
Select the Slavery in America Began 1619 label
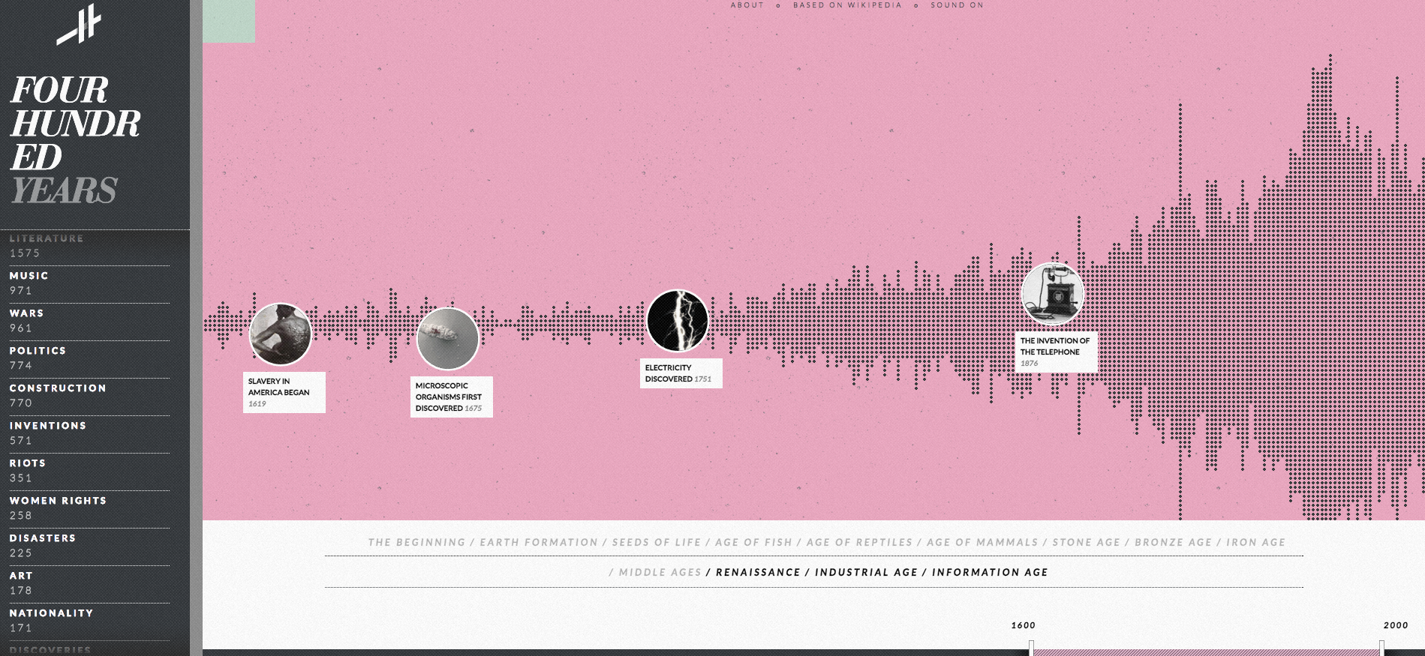284,392
